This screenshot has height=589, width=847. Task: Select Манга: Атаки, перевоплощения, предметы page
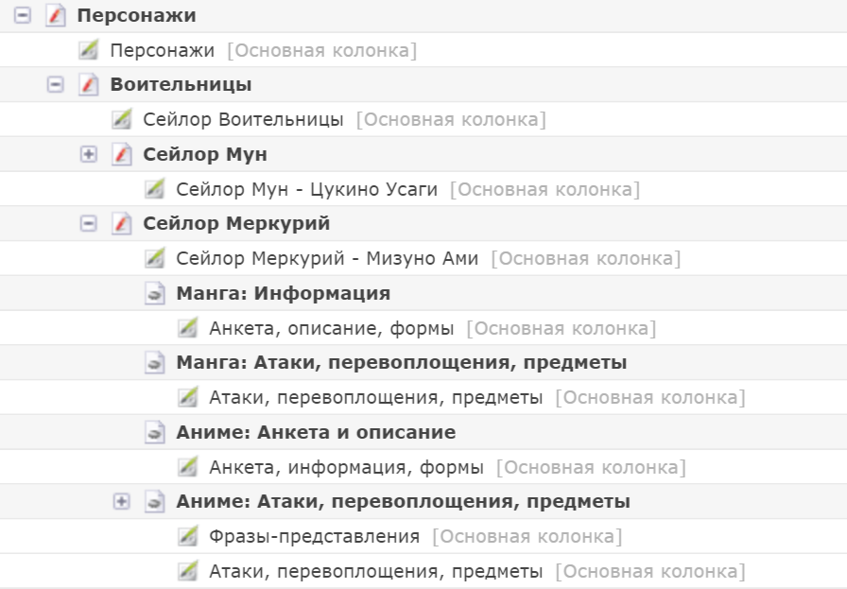click(x=401, y=362)
